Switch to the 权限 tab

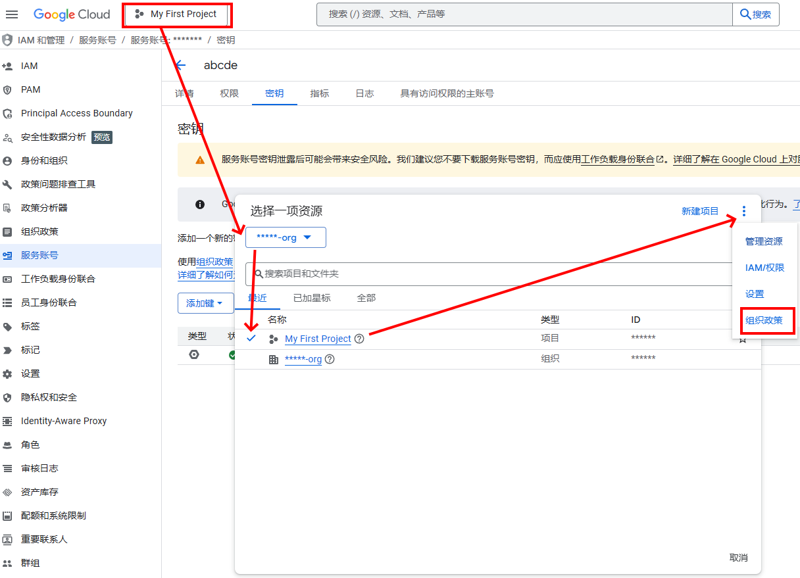[x=229, y=93]
